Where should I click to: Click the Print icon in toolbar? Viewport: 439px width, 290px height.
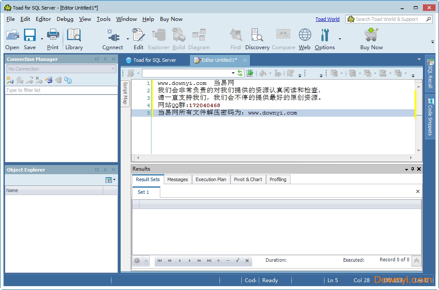53,35
